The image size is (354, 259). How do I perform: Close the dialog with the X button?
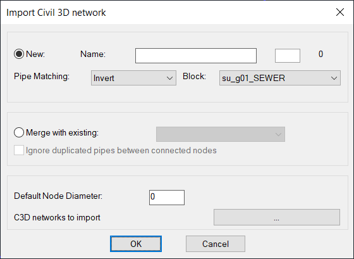(x=340, y=12)
